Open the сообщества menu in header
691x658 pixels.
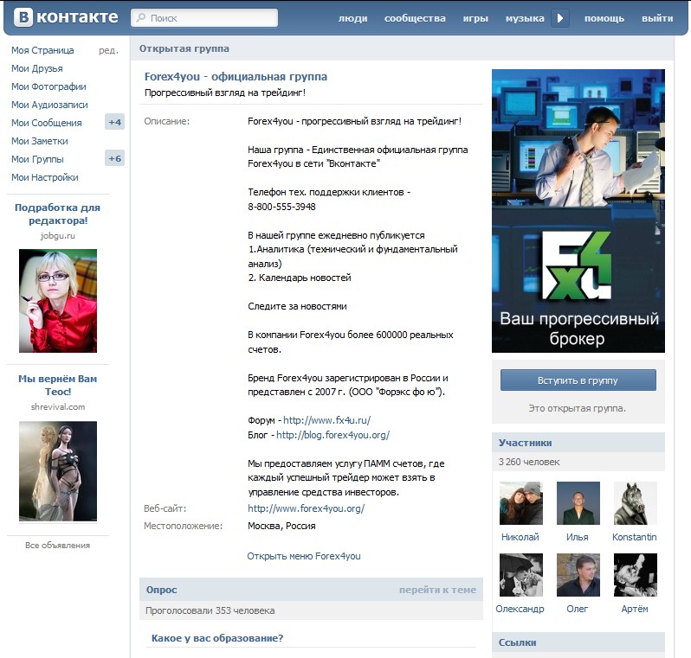tap(415, 18)
